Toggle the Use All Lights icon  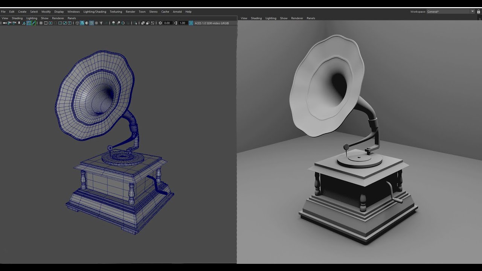(101, 23)
